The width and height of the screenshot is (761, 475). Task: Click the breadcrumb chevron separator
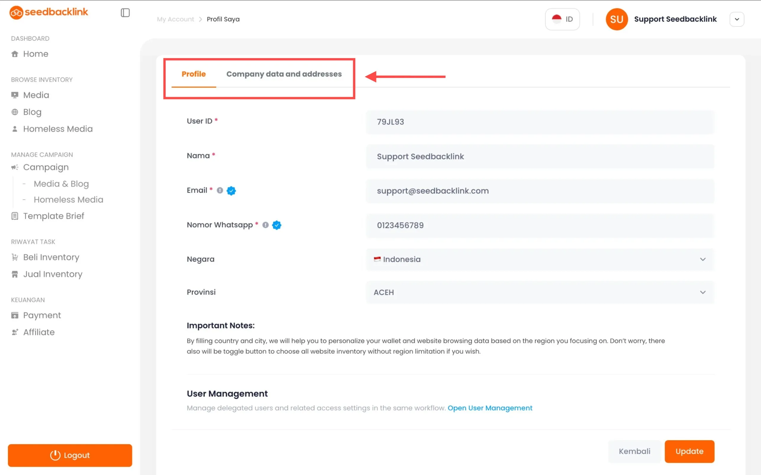[200, 19]
